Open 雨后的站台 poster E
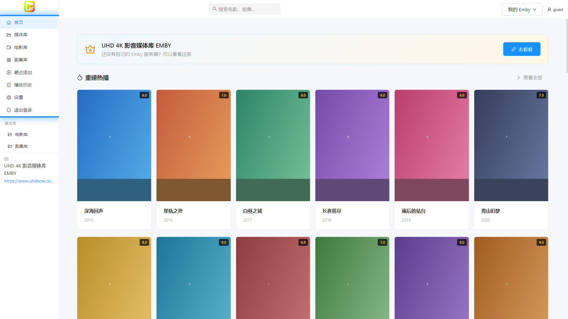 [x=432, y=145]
